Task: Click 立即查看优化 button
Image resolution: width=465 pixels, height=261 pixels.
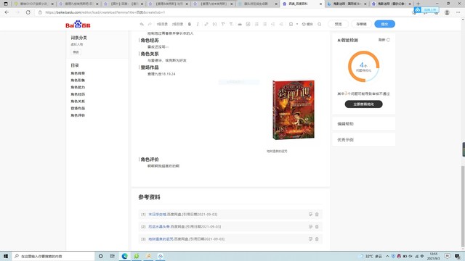Action: point(363,104)
